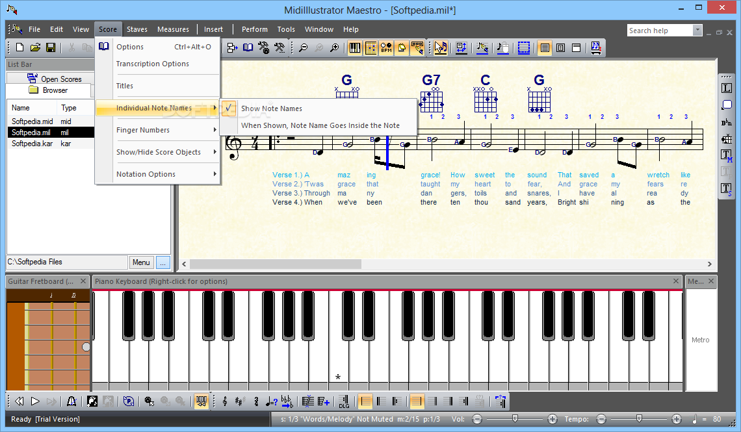Toggle the guitar fretboard panel toolbar icon
This screenshot has width=741, height=432.
(370, 47)
